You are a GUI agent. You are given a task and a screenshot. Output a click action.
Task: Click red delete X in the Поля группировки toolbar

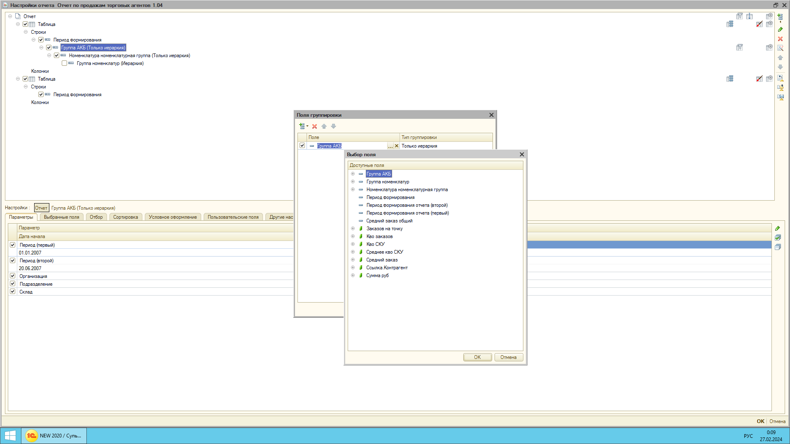point(314,127)
